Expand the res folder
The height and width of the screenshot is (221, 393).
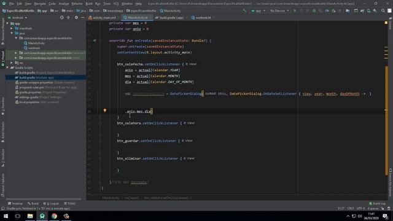coord(12,63)
